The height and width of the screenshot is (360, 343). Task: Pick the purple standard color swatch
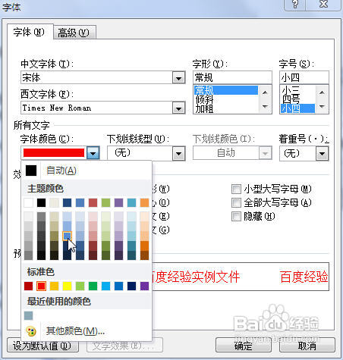[144, 286]
